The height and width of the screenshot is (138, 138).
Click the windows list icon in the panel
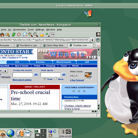tap(28, 134)
